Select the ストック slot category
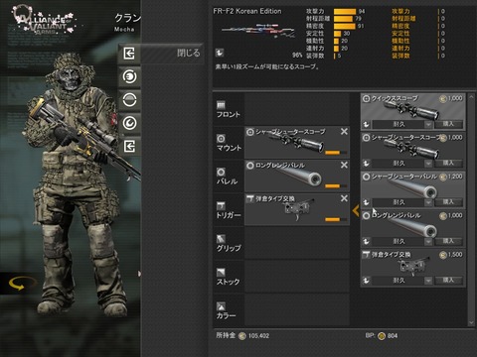The height and width of the screenshot is (357, 477). pos(229,277)
